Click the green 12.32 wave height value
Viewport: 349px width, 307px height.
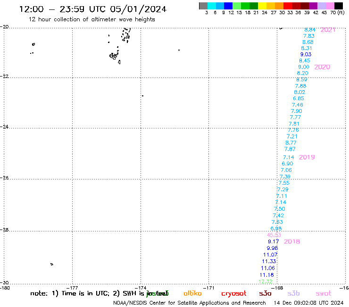(x=266, y=281)
